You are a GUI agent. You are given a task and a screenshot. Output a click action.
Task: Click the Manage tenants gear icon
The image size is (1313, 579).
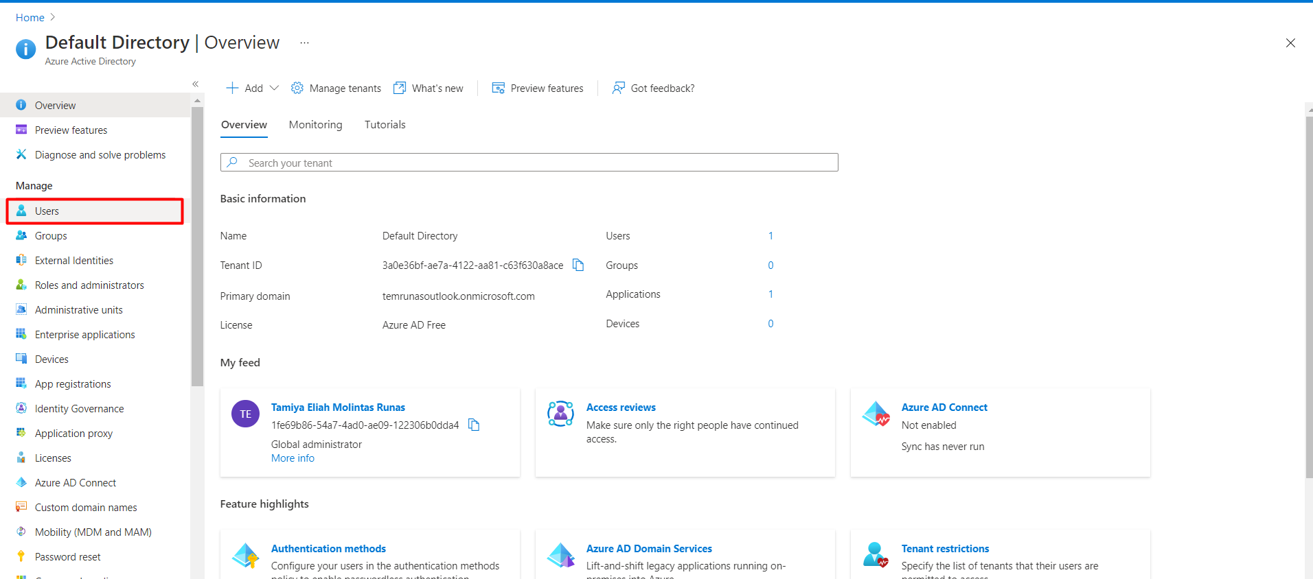[x=297, y=88]
